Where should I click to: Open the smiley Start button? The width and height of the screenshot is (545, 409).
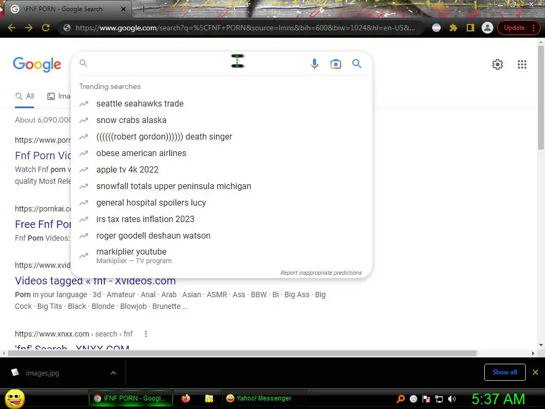click(15, 398)
